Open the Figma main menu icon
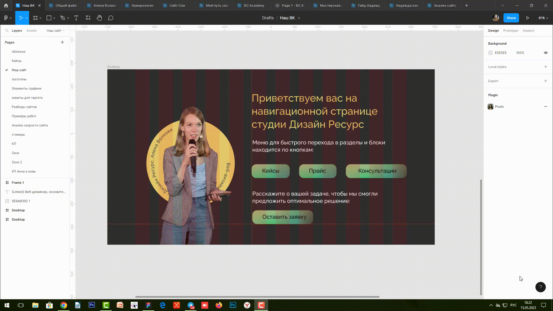 [x=6, y=18]
